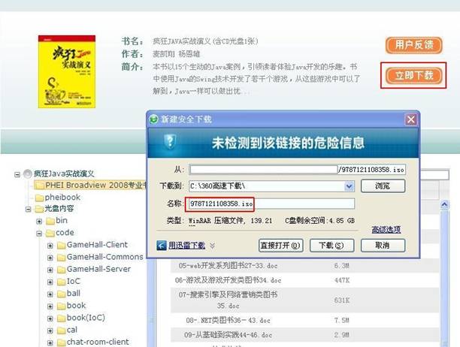460x347 pixels.
Task: Collapse the 光盘内容 node
Action: coord(28,210)
